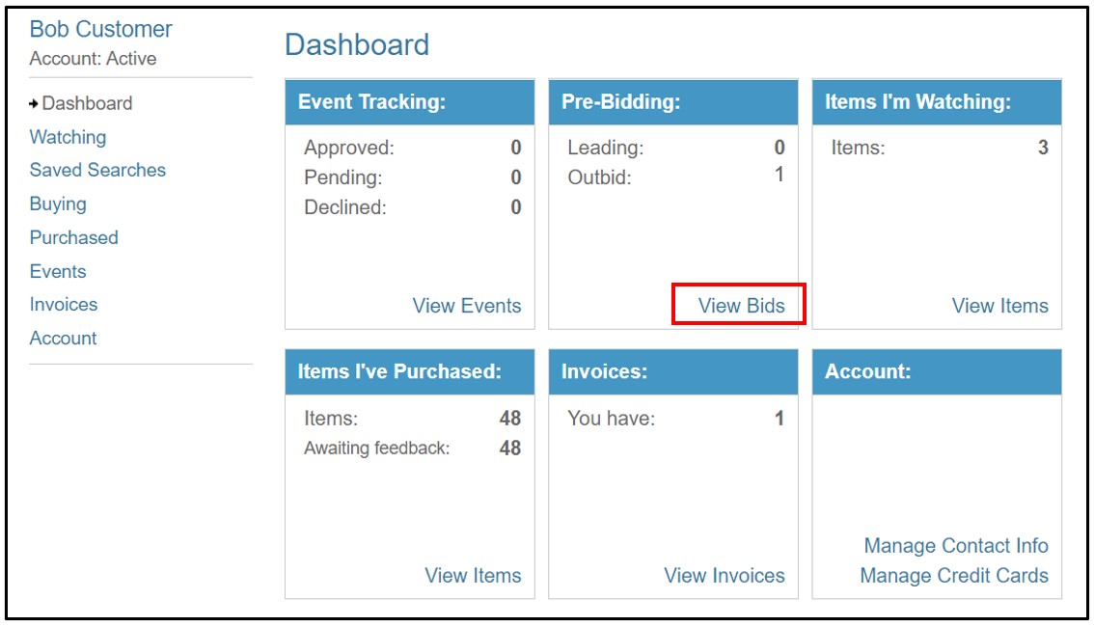Click the Event Tracking panel header
Viewport: 1094px width, 626px height.
410,102
